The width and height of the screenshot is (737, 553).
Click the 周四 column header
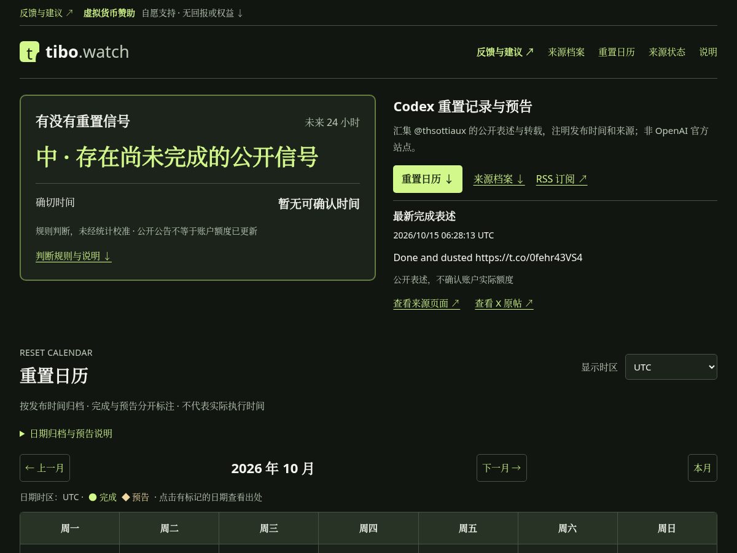[368, 528]
